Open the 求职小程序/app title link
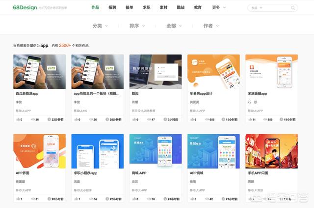The width and height of the screenshot is (314, 208). click(85, 173)
